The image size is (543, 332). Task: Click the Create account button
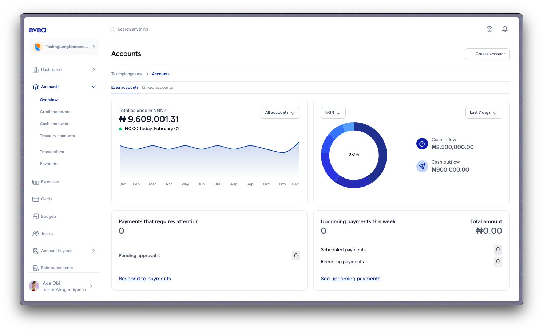[487, 54]
